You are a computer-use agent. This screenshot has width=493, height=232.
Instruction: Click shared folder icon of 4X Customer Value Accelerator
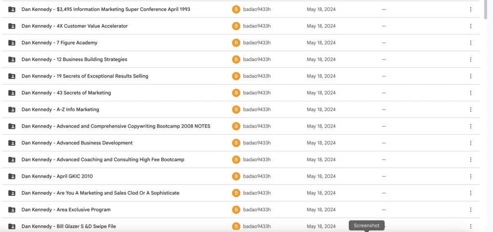pyautogui.click(x=12, y=26)
